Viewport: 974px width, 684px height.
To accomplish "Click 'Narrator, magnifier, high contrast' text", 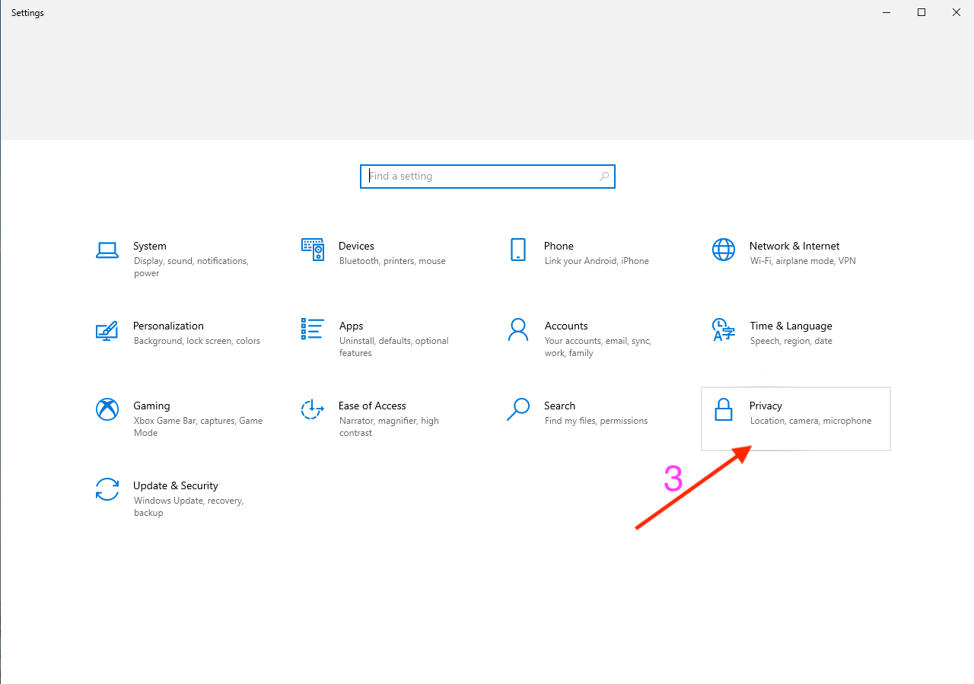I will [x=389, y=427].
